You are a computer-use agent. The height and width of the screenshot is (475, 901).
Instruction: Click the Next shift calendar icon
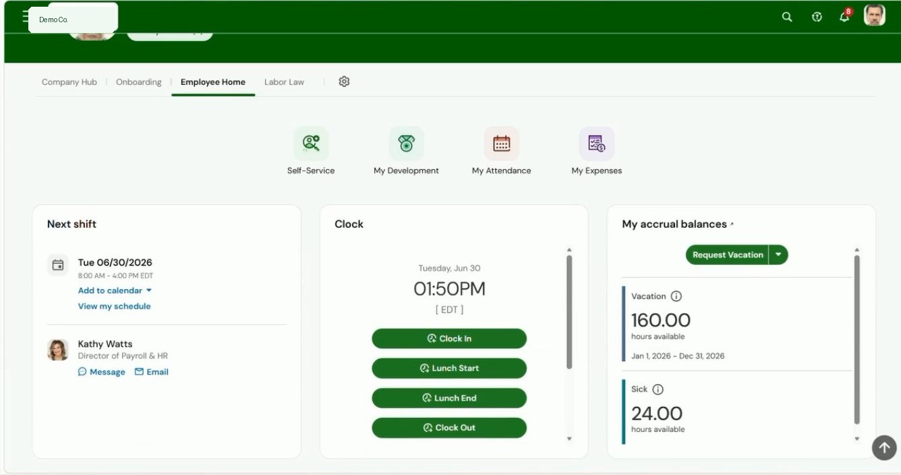[58, 265]
